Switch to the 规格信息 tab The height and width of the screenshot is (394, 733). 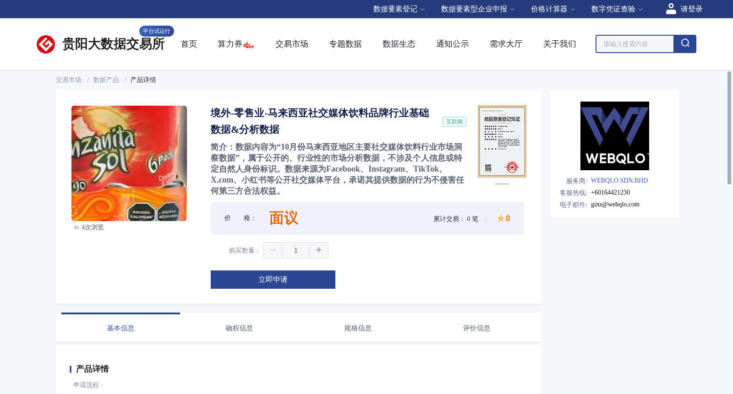tap(358, 328)
